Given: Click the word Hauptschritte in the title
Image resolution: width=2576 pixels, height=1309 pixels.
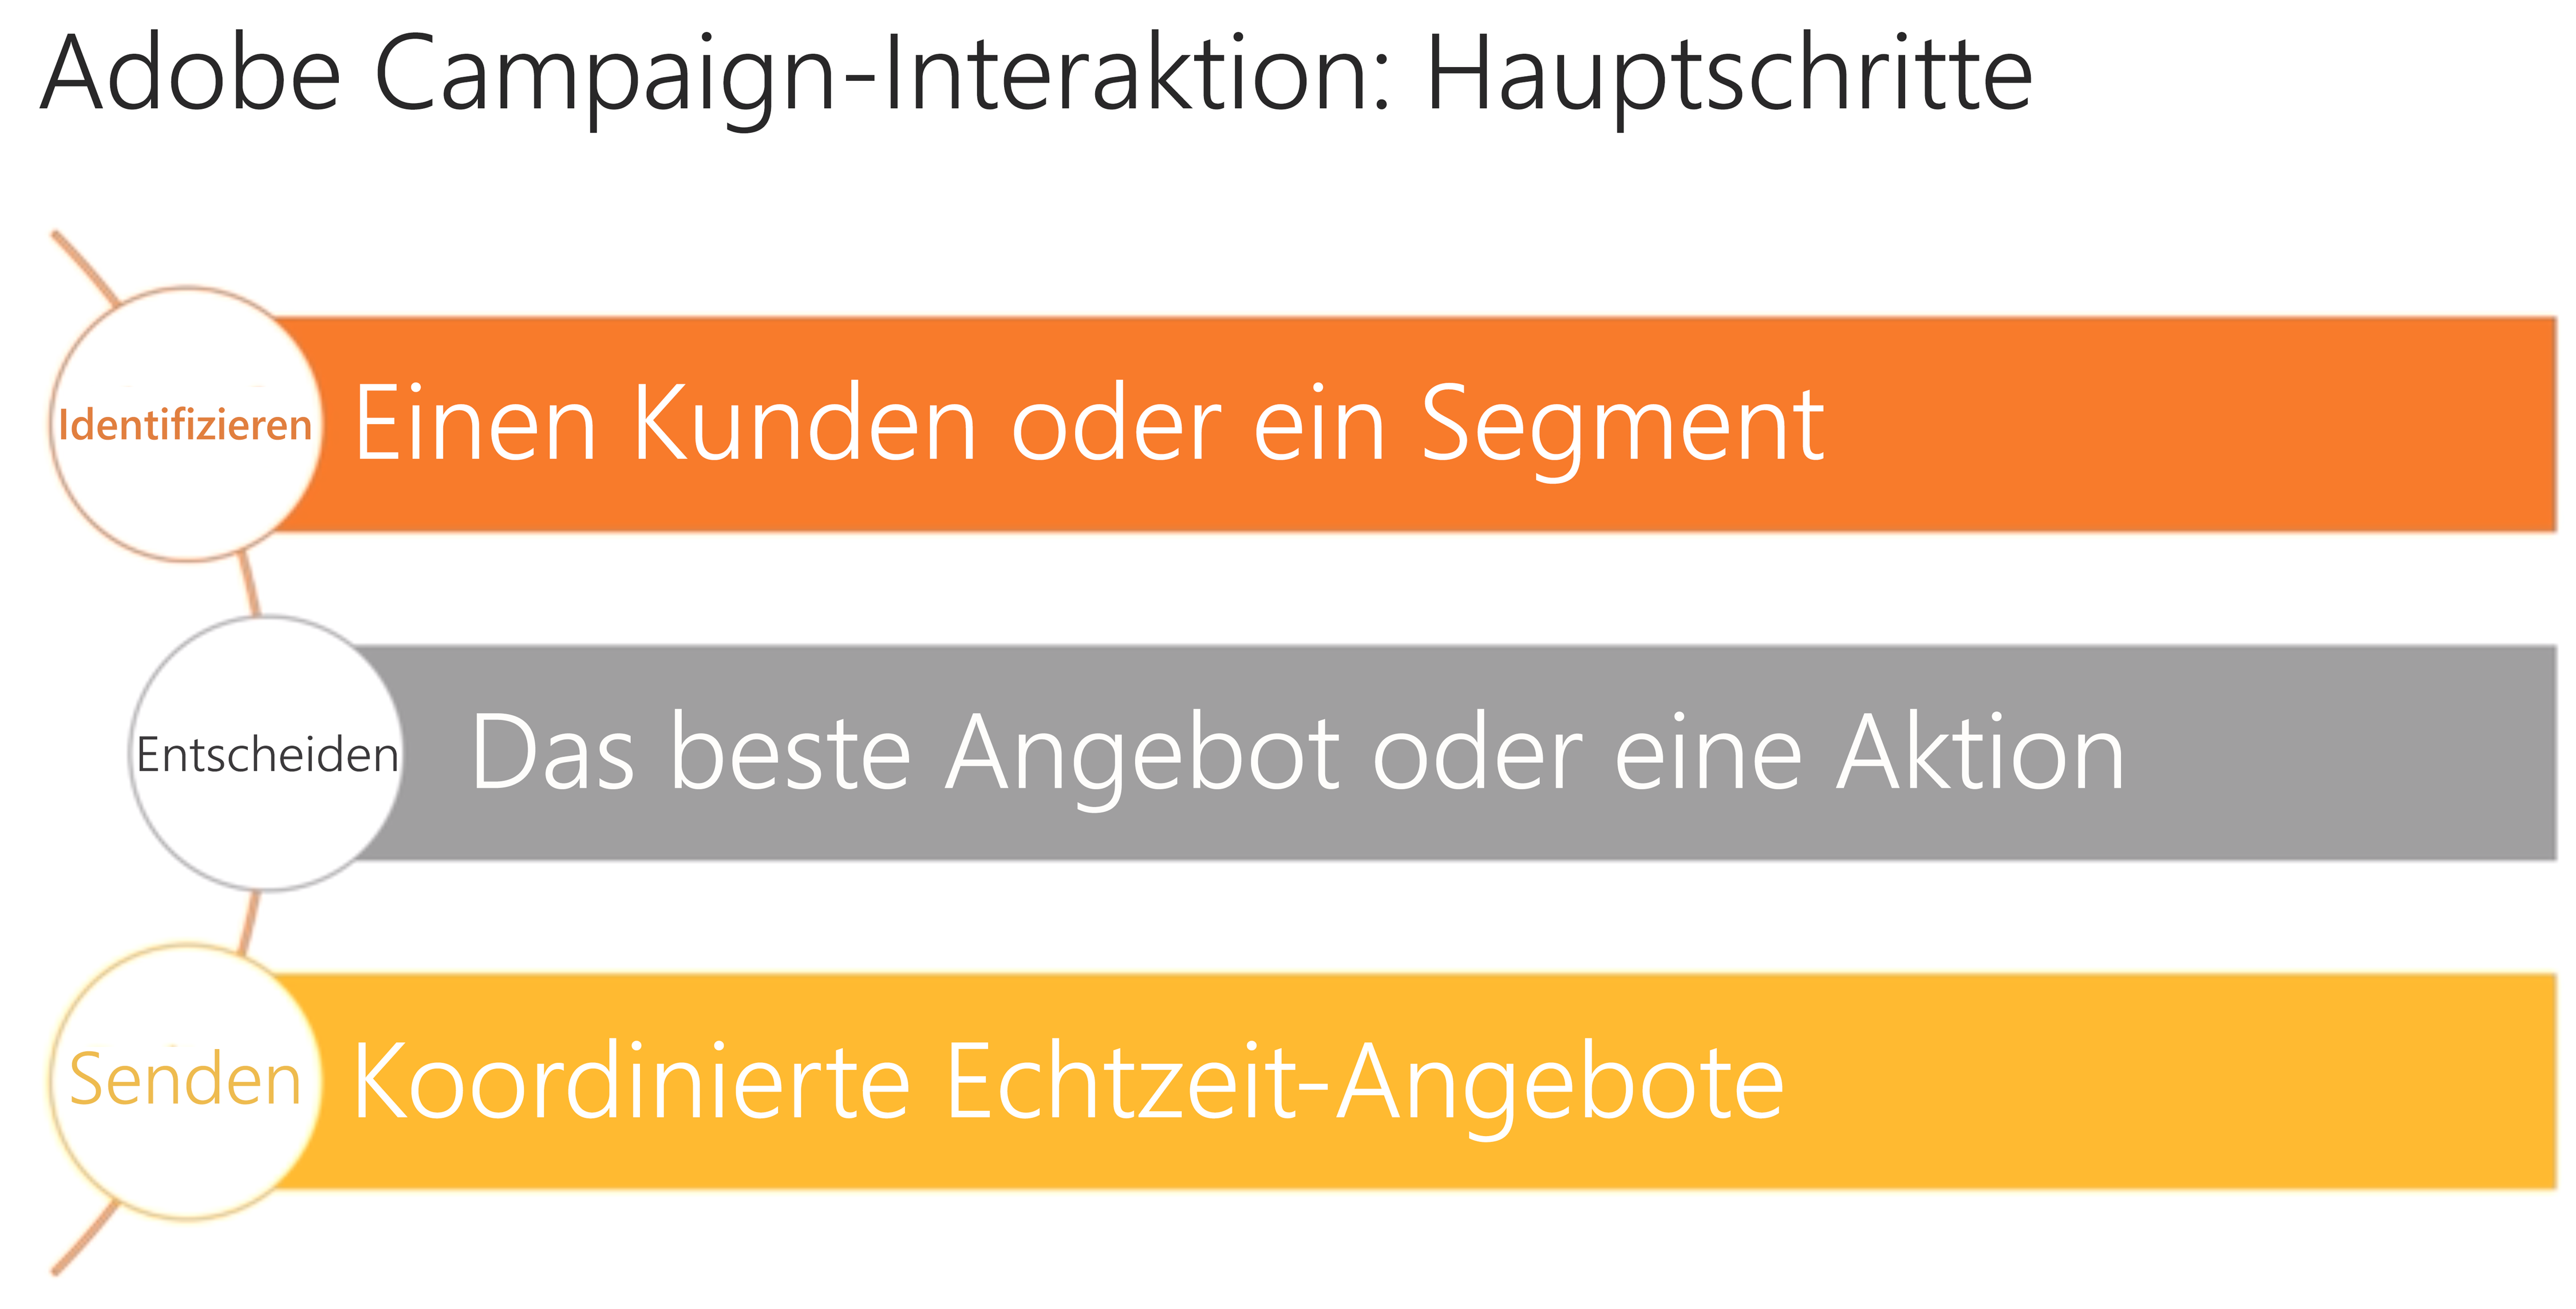Looking at the screenshot, I should (1729, 76).
